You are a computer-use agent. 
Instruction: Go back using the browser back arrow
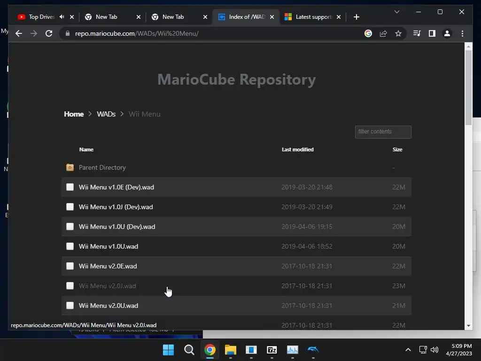(19, 33)
